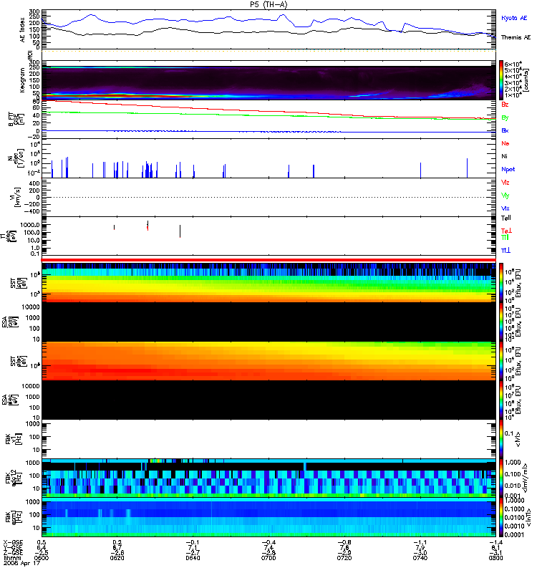Screen dimensions: 537x573
Task: Click the "0800" time tick label
Action: pyautogui.click(x=495, y=558)
